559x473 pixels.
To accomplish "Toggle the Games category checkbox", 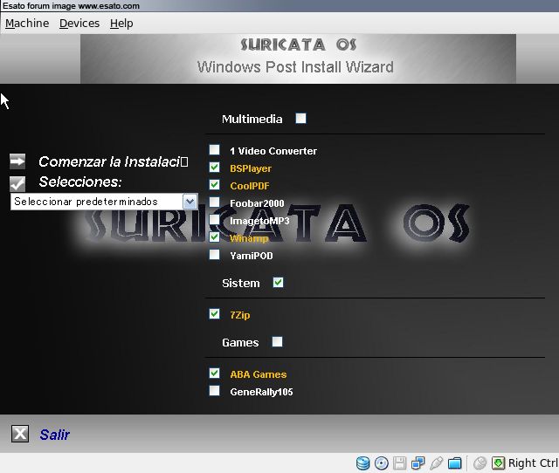I will coord(278,341).
